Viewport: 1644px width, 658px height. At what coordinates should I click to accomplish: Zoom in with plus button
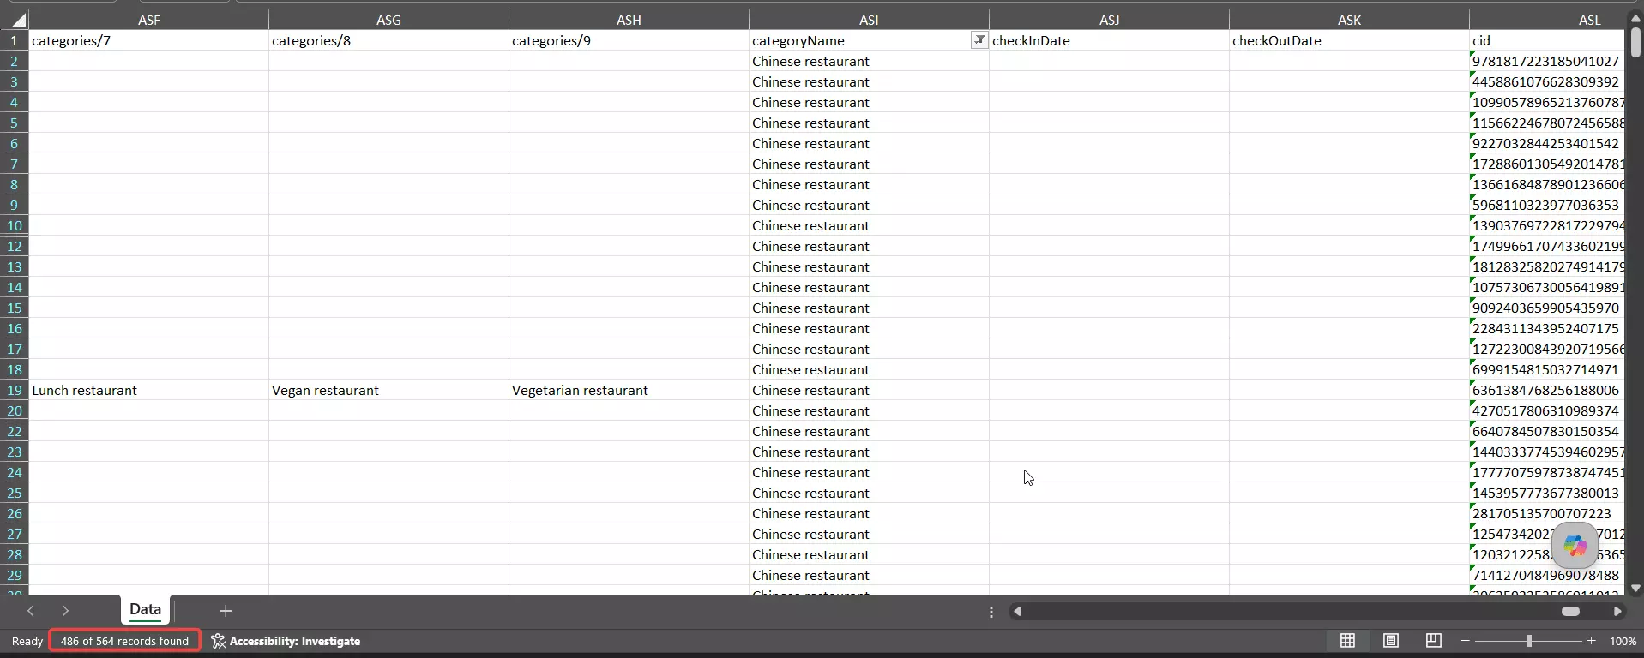coord(1592,641)
